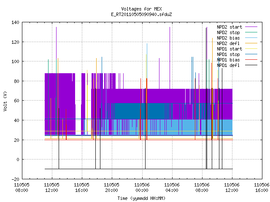Click the x-axis tick '110506 08:00'
Viewport: 270px width, 202px height.
[x=202, y=188]
